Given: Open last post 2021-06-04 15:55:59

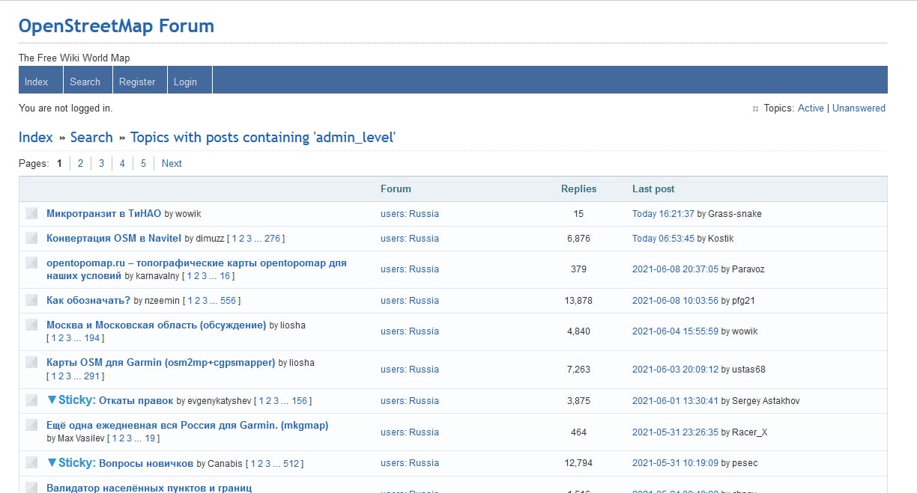Looking at the screenshot, I should [x=675, y=331].
